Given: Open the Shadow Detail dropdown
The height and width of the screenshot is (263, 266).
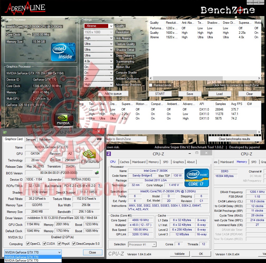Looking at the screenshot, I should pyautogui.click(x=98, y=50).
